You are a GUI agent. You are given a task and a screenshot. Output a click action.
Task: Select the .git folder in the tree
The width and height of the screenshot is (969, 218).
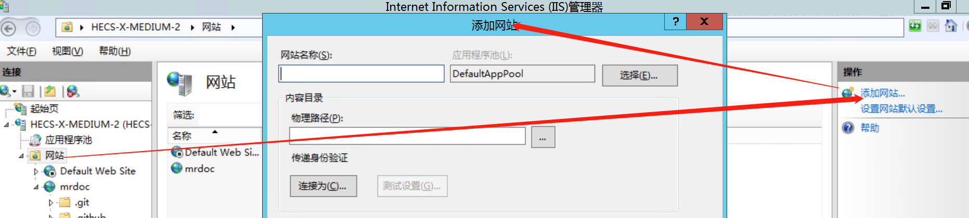(x=82, y=202)
